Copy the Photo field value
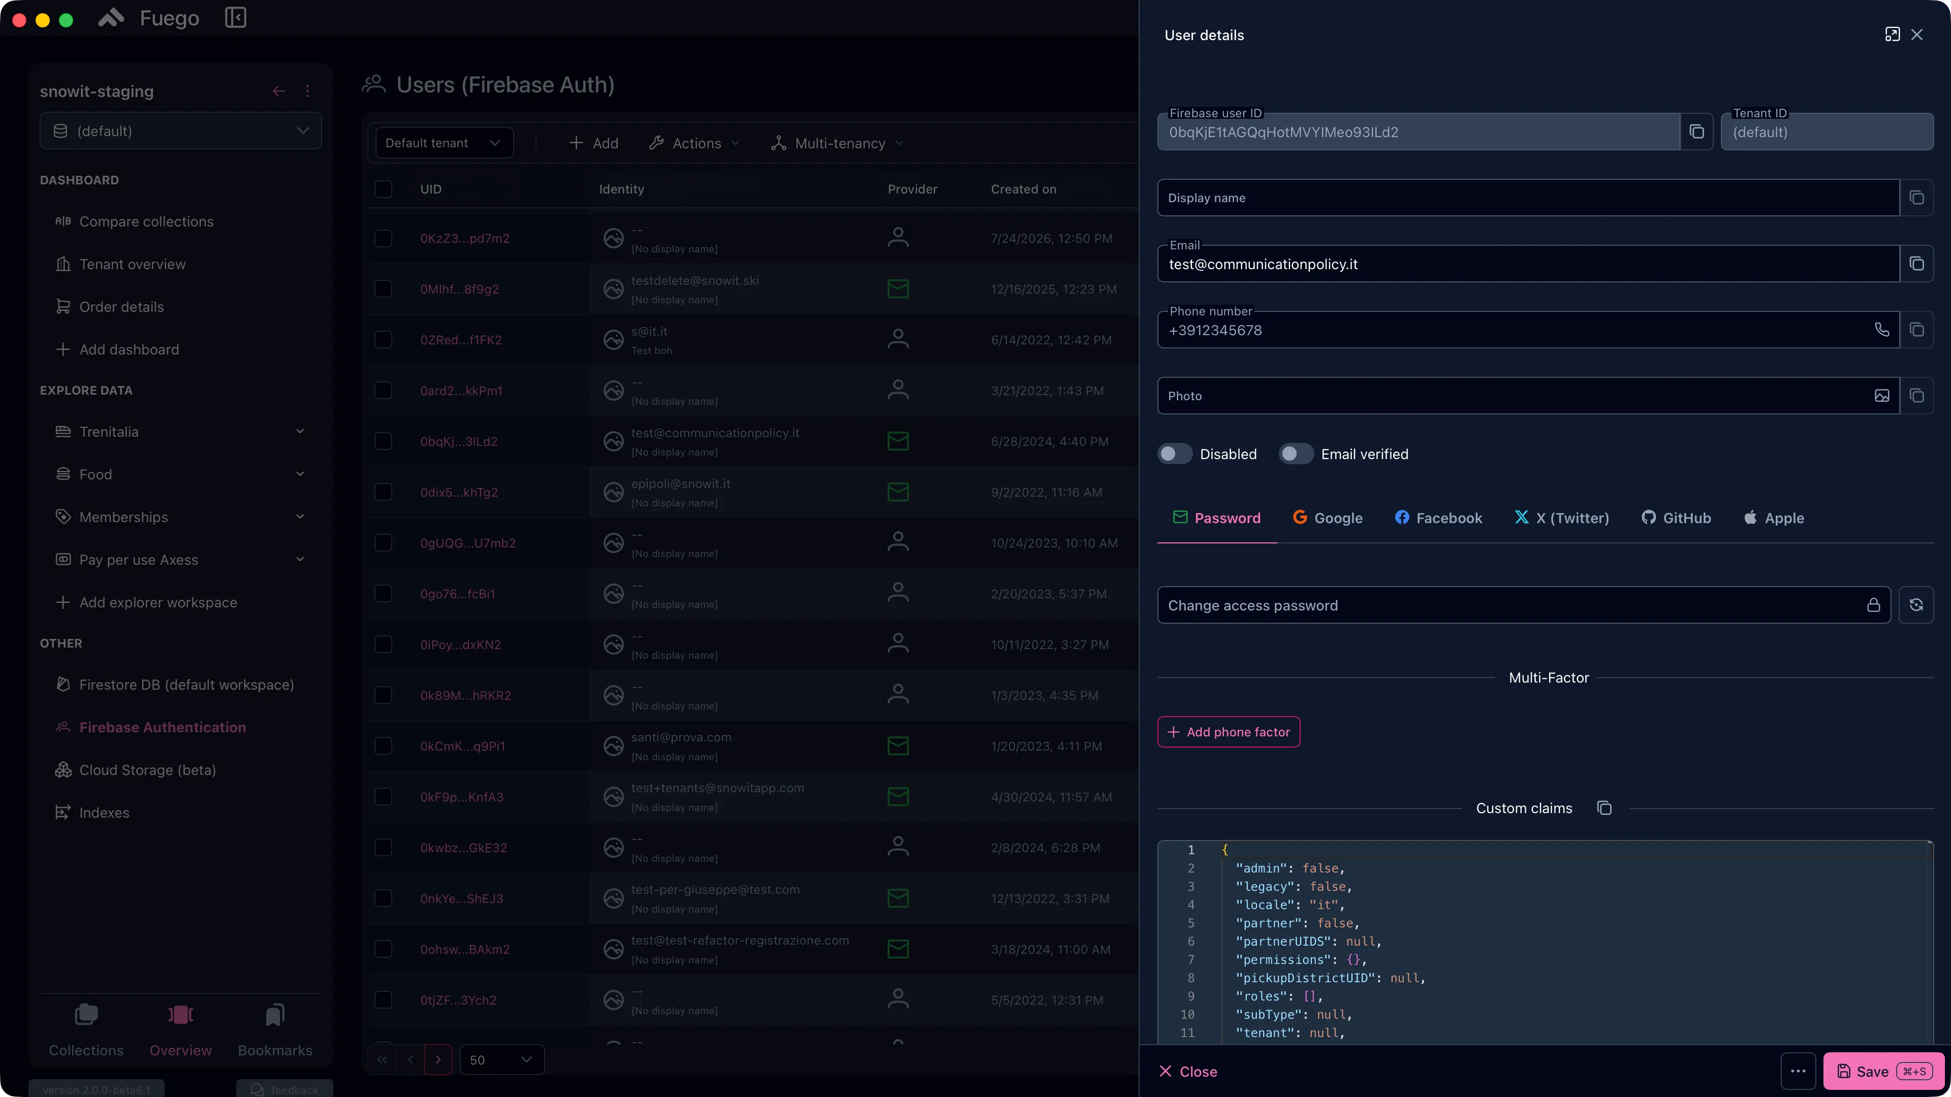The width and height of the screenshot is (1951, 1097). click(1916, 396)
